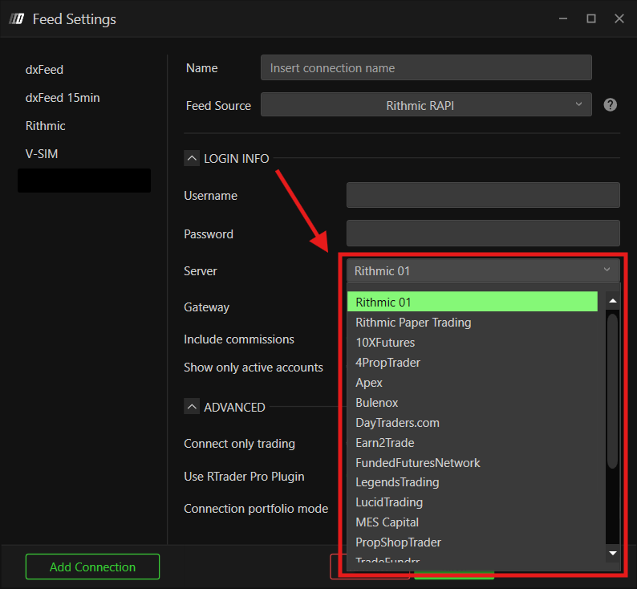Click the Password input field
This screenshot has height=589, width=637.
tap(483, 234)
